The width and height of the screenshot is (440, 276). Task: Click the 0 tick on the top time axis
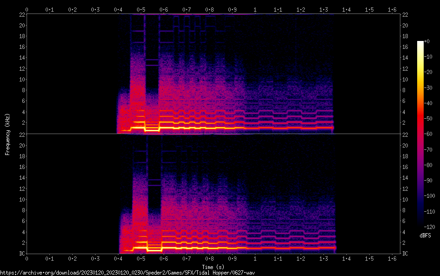[x=27, y=9]
